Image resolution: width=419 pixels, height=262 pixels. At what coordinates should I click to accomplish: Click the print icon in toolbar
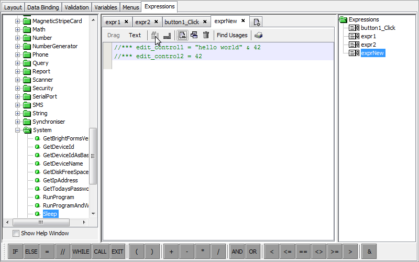click(x=258, y=35)
